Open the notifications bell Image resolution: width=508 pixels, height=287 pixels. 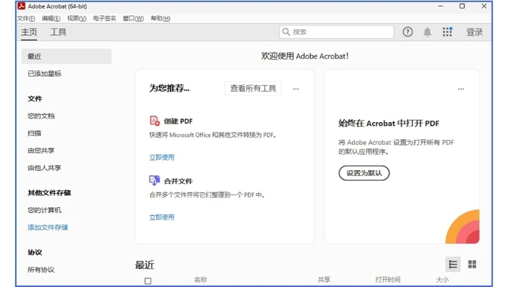pyautogui.click(x=427, y=32)
